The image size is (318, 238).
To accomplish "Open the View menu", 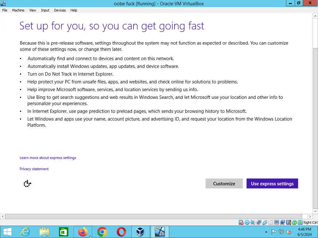I will click(32, 10).
